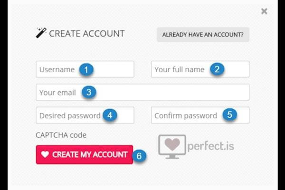Focus the Username input field
Viewport: 285px width, 190px height.
coord(85,69)
